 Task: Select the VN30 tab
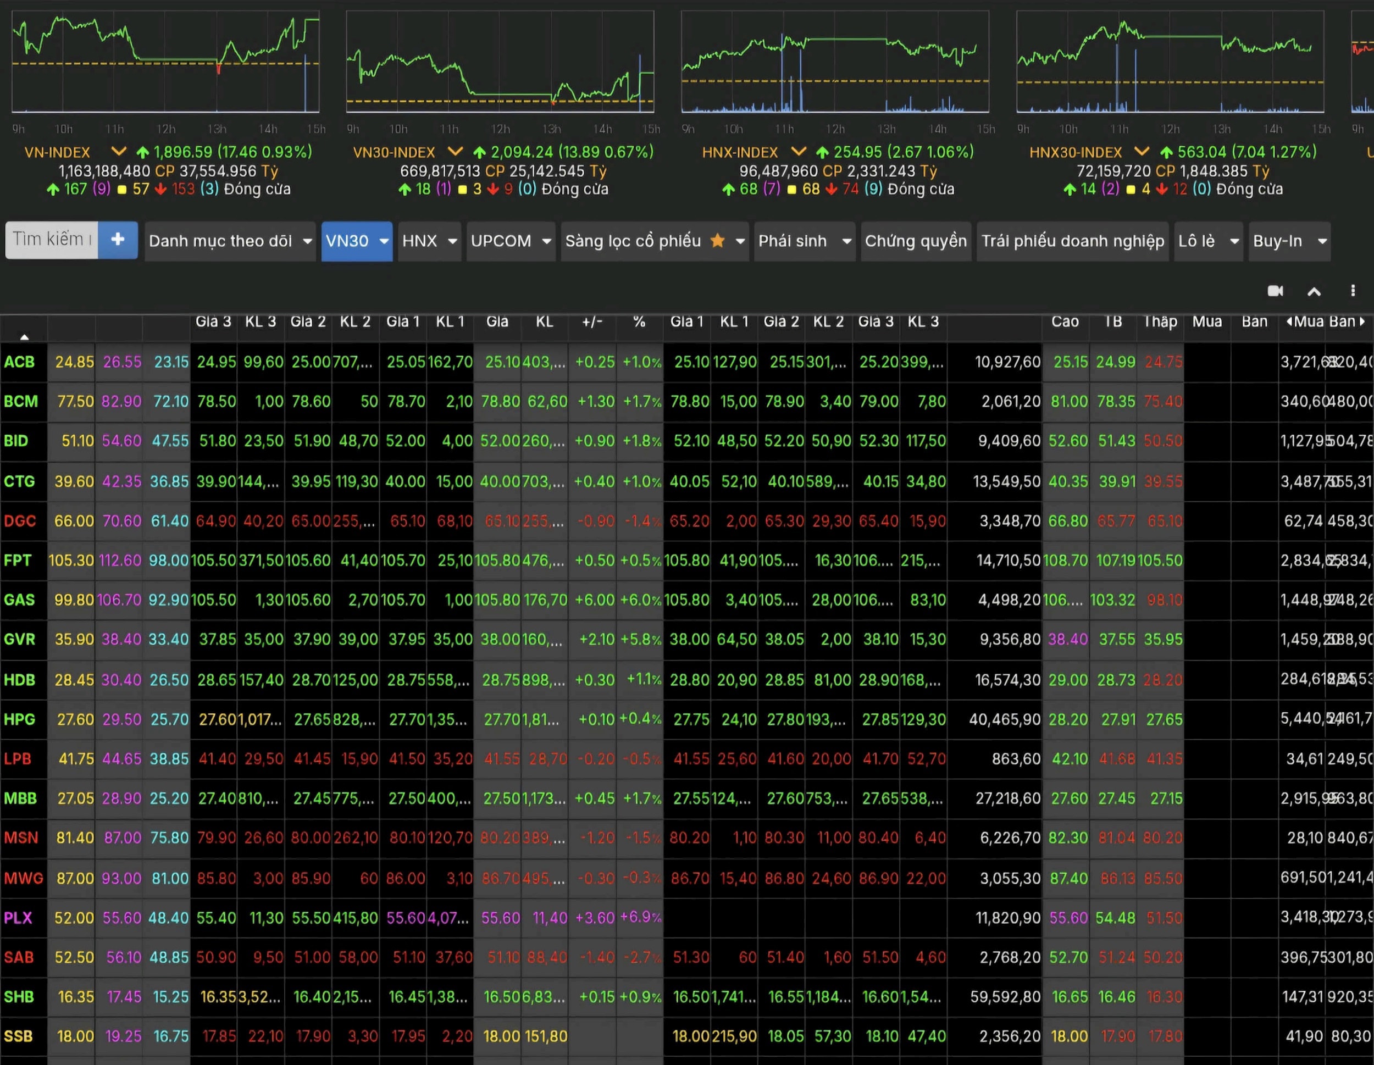click(x=357, y=241)
